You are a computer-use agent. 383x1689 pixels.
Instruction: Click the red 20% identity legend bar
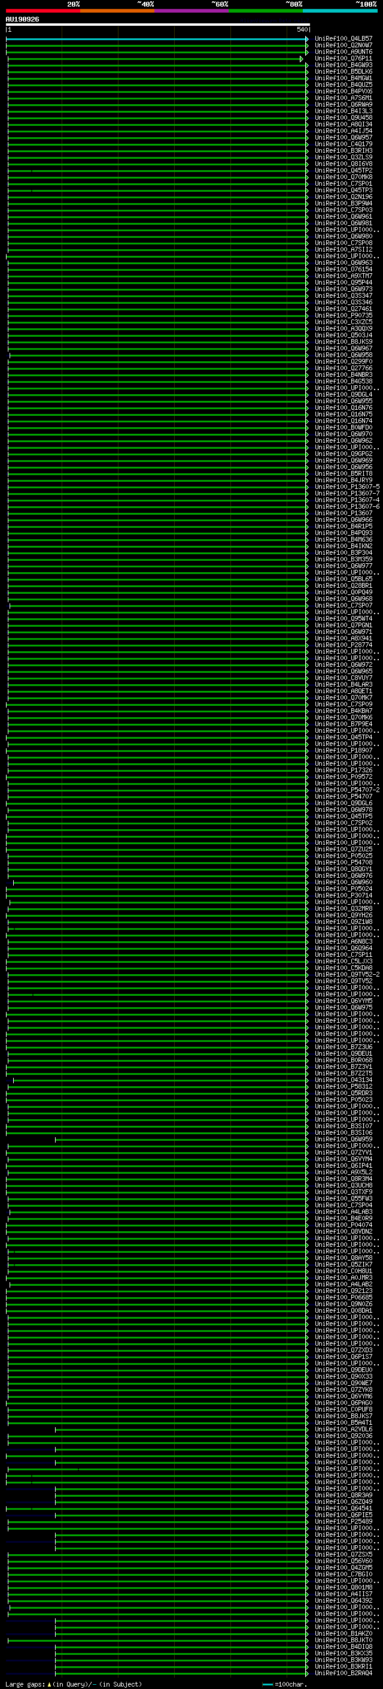(42, 11)
